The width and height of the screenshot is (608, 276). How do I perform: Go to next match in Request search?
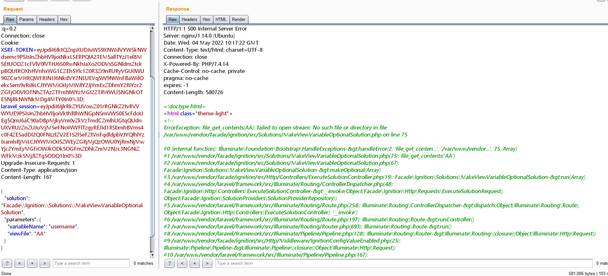point(45,263)
